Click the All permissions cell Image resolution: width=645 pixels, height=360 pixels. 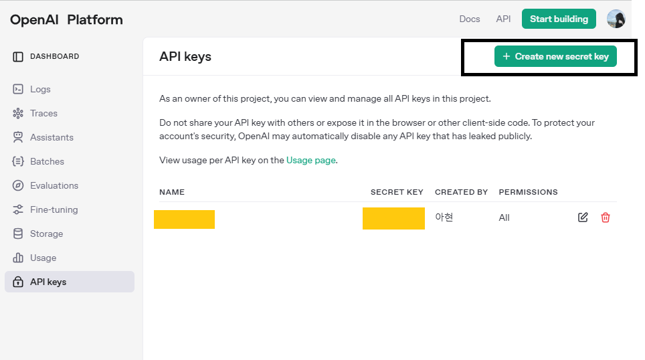tap(504, 217)
